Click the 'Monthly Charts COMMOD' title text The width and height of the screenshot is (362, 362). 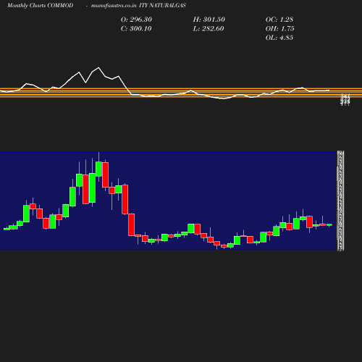point(40,5)
